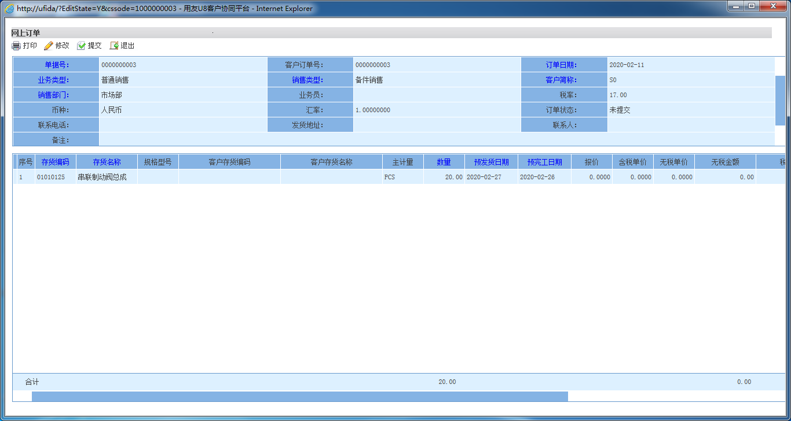
Task: Click the Exit (退出) icon
Action: [x=114, y=46]
